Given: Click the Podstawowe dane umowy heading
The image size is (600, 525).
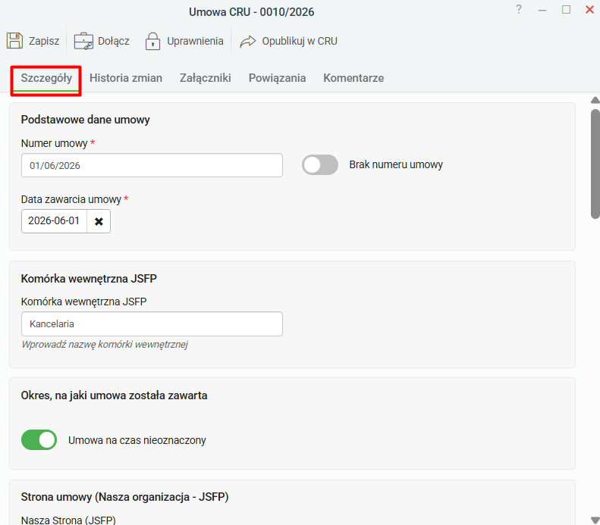Looking at the screenshot, I should pos(85,120).
